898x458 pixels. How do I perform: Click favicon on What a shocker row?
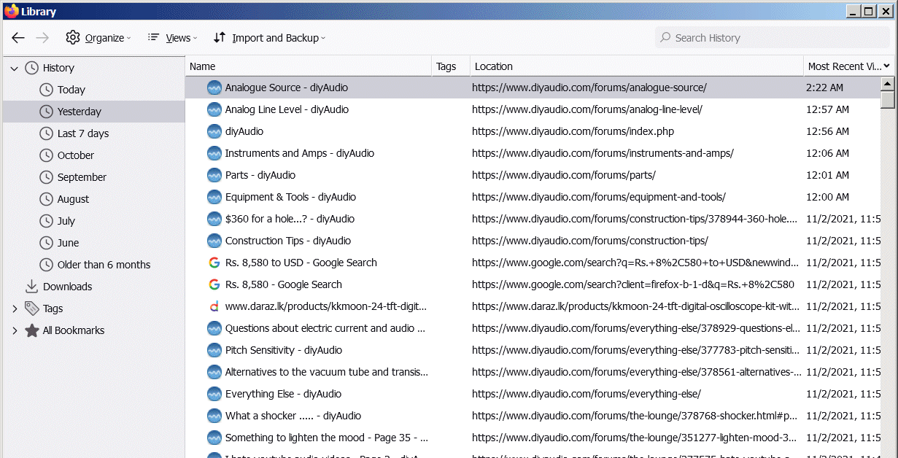pyautogui.click(x=214, y=416)
